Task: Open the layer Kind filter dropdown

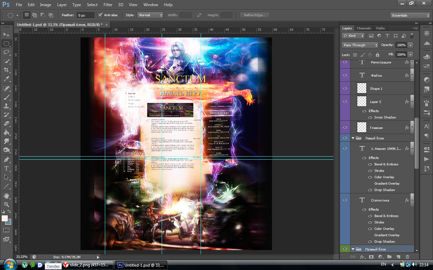Action: pyautogui.click(x=353, y=35)
